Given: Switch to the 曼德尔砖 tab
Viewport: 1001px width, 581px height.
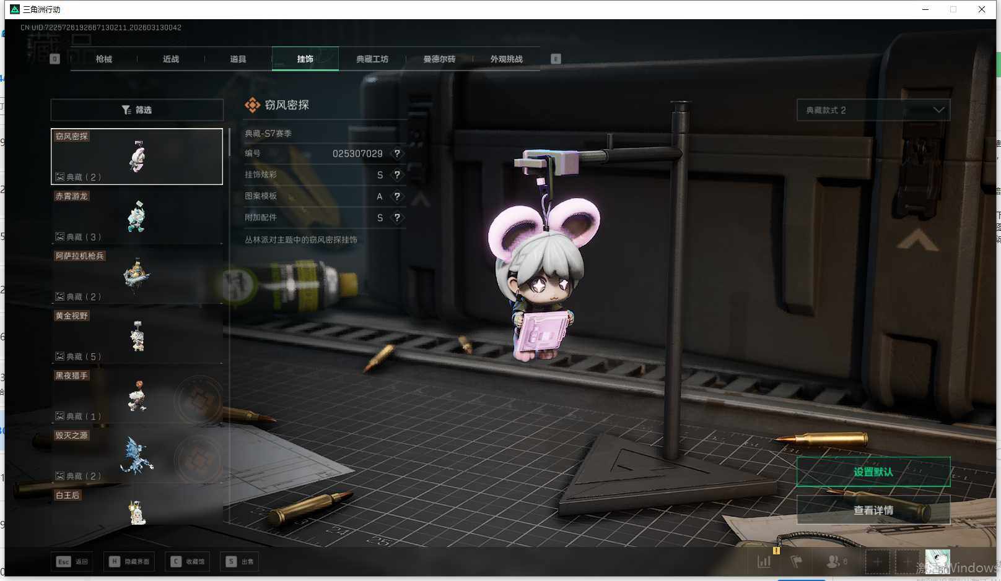Looking at the screenshot, I should point(439,59).
